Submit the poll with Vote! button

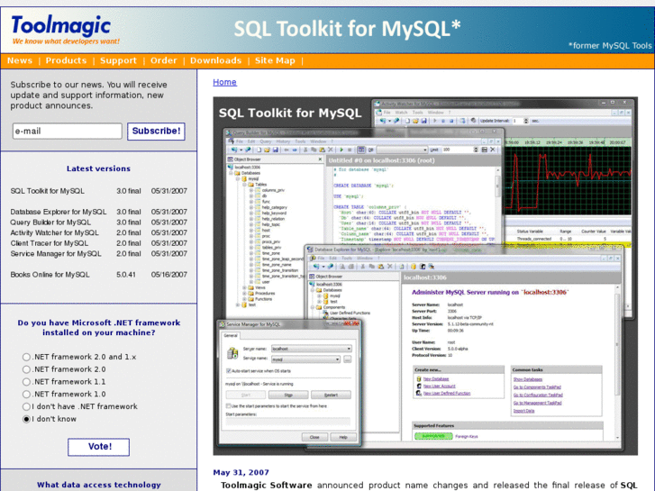98,447
